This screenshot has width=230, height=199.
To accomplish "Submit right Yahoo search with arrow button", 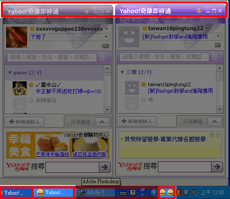I will 217,167.
